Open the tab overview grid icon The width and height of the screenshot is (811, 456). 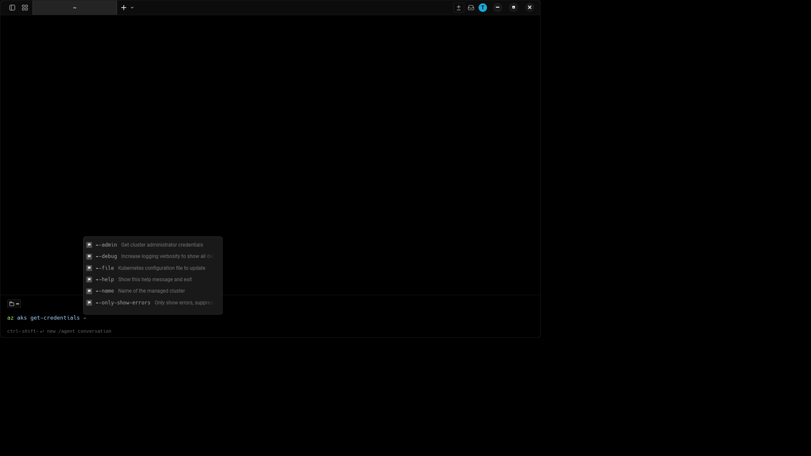pyautogui.click(x=25, y=8)
